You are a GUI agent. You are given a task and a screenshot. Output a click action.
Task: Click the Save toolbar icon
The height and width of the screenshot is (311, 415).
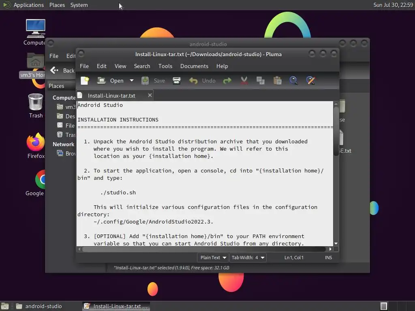coord(145,81)
